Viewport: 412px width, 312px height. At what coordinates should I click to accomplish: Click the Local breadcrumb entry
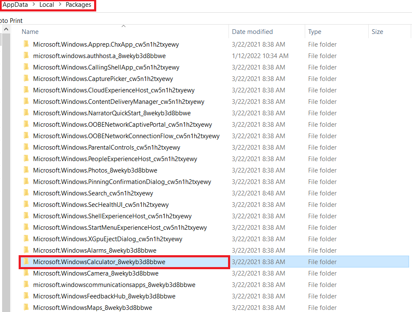[x=47, y=5]
